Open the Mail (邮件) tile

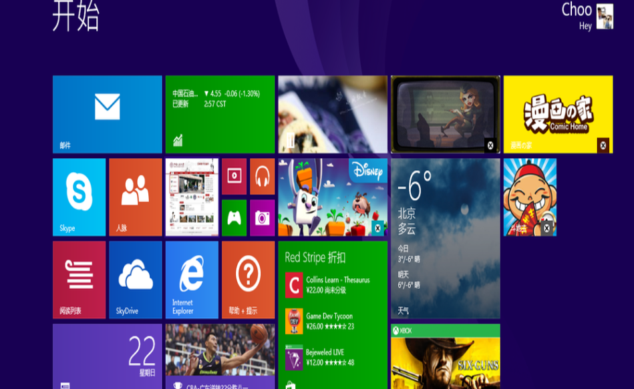107,114
